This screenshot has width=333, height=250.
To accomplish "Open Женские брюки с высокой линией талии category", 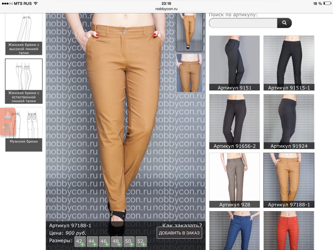I will (24, 34).
